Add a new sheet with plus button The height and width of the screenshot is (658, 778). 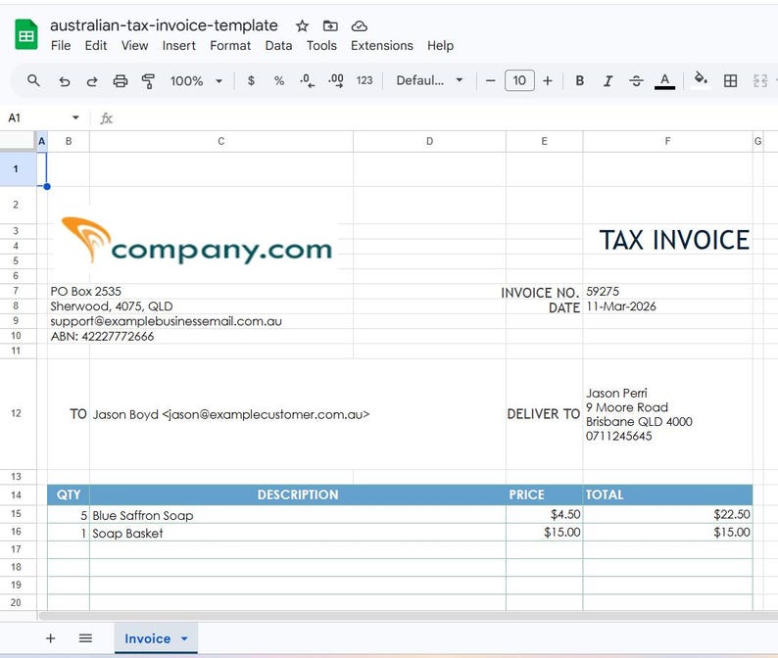(51, 638)
